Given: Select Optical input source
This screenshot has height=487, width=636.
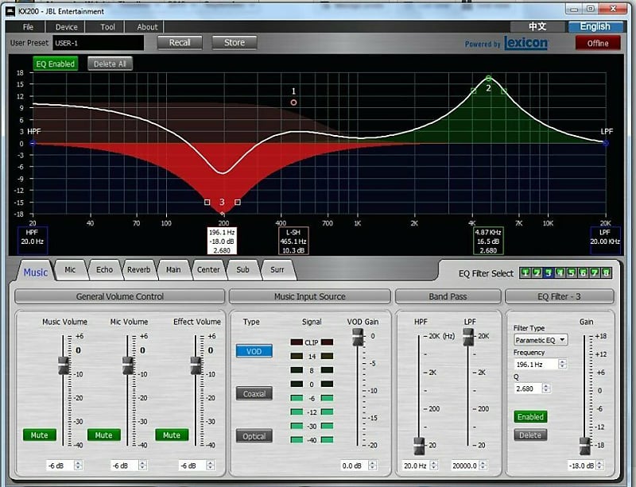Looking at the screenshot, I should coord(254,436).
